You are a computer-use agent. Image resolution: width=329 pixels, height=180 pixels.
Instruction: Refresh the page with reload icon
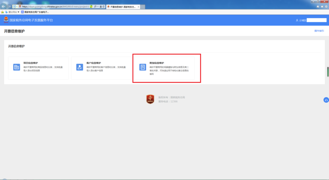click(104, 7)
